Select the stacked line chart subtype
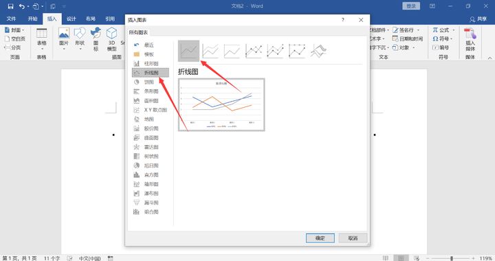The width and height of the screenshot is (495, 261). [210, 51]
